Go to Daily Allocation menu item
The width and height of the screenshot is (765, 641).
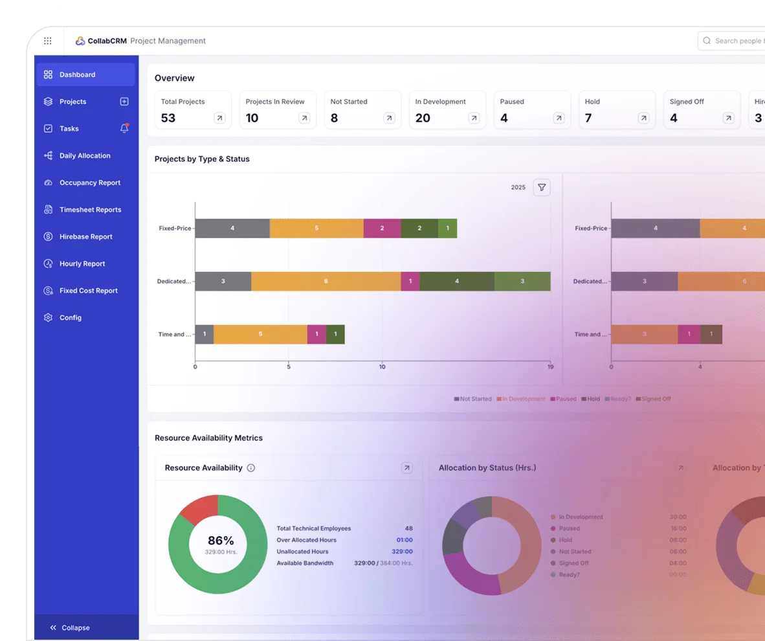pos(85,156)
